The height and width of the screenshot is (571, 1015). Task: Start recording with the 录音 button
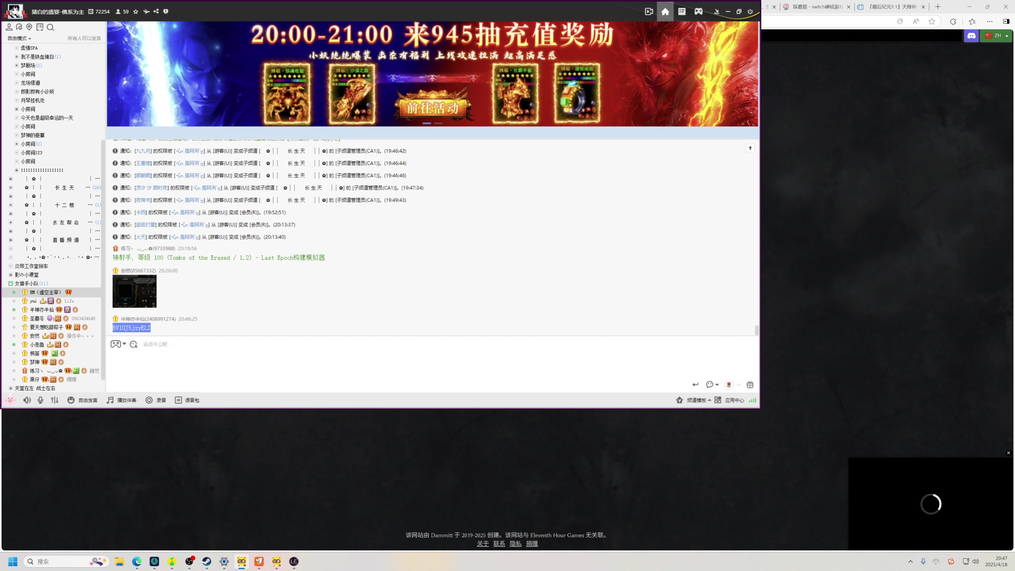tap(156, 400)
